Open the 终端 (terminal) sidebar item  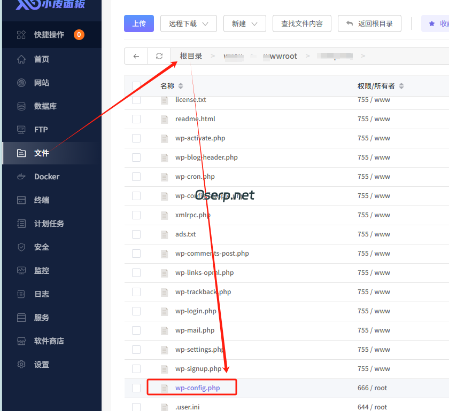pos(42,200)
